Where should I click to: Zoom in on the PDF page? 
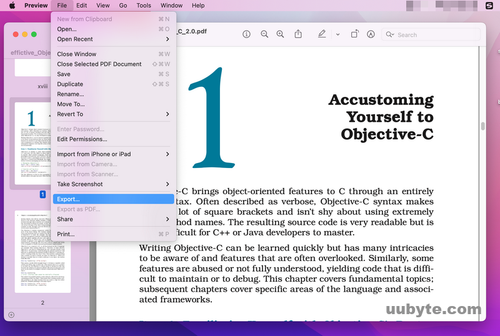point(280,34)
